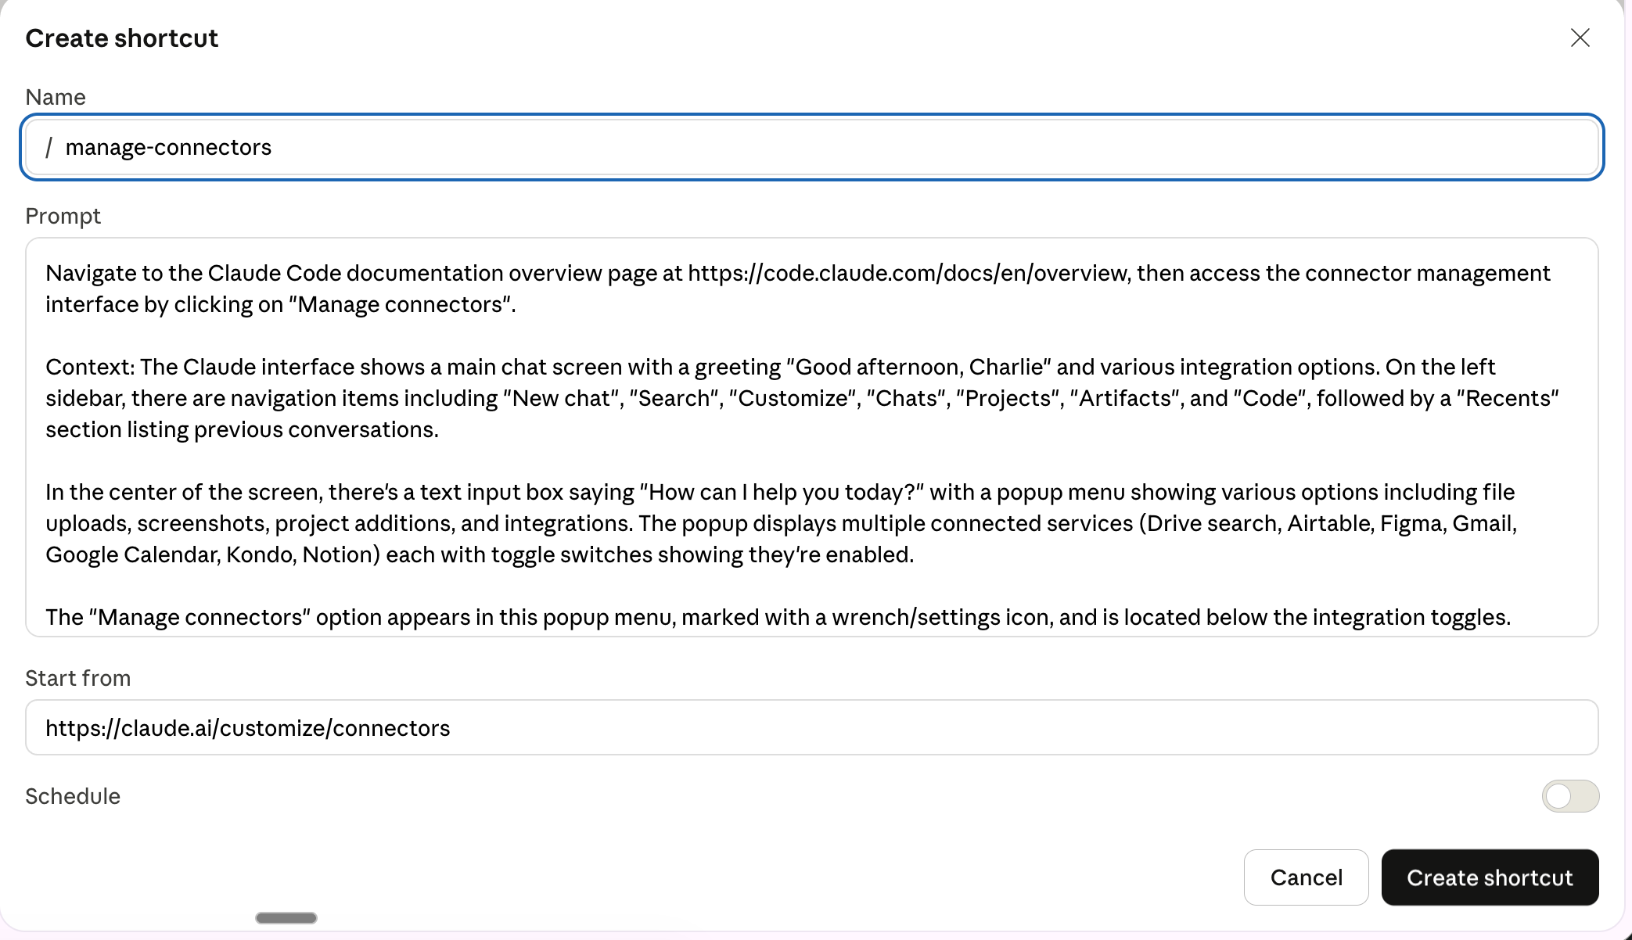Close the Create shortcut dialog
The height and width of the screenshot is (940, 1632).
coord(1580,38)
